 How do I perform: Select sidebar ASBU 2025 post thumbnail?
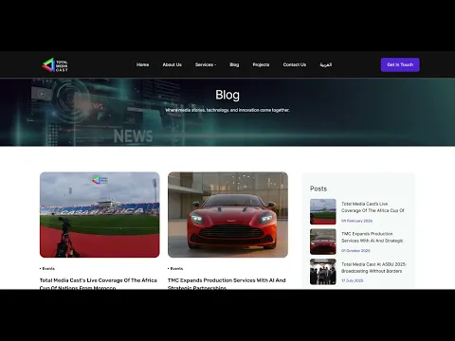(x=323, y=272)
